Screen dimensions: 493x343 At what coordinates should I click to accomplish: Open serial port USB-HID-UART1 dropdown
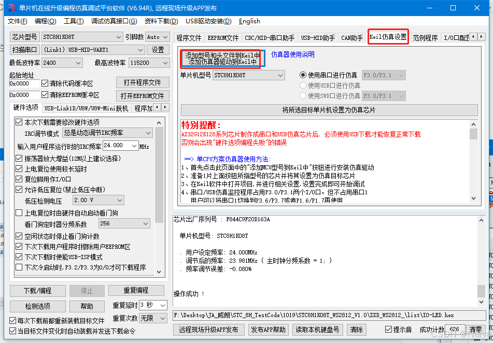93,50
